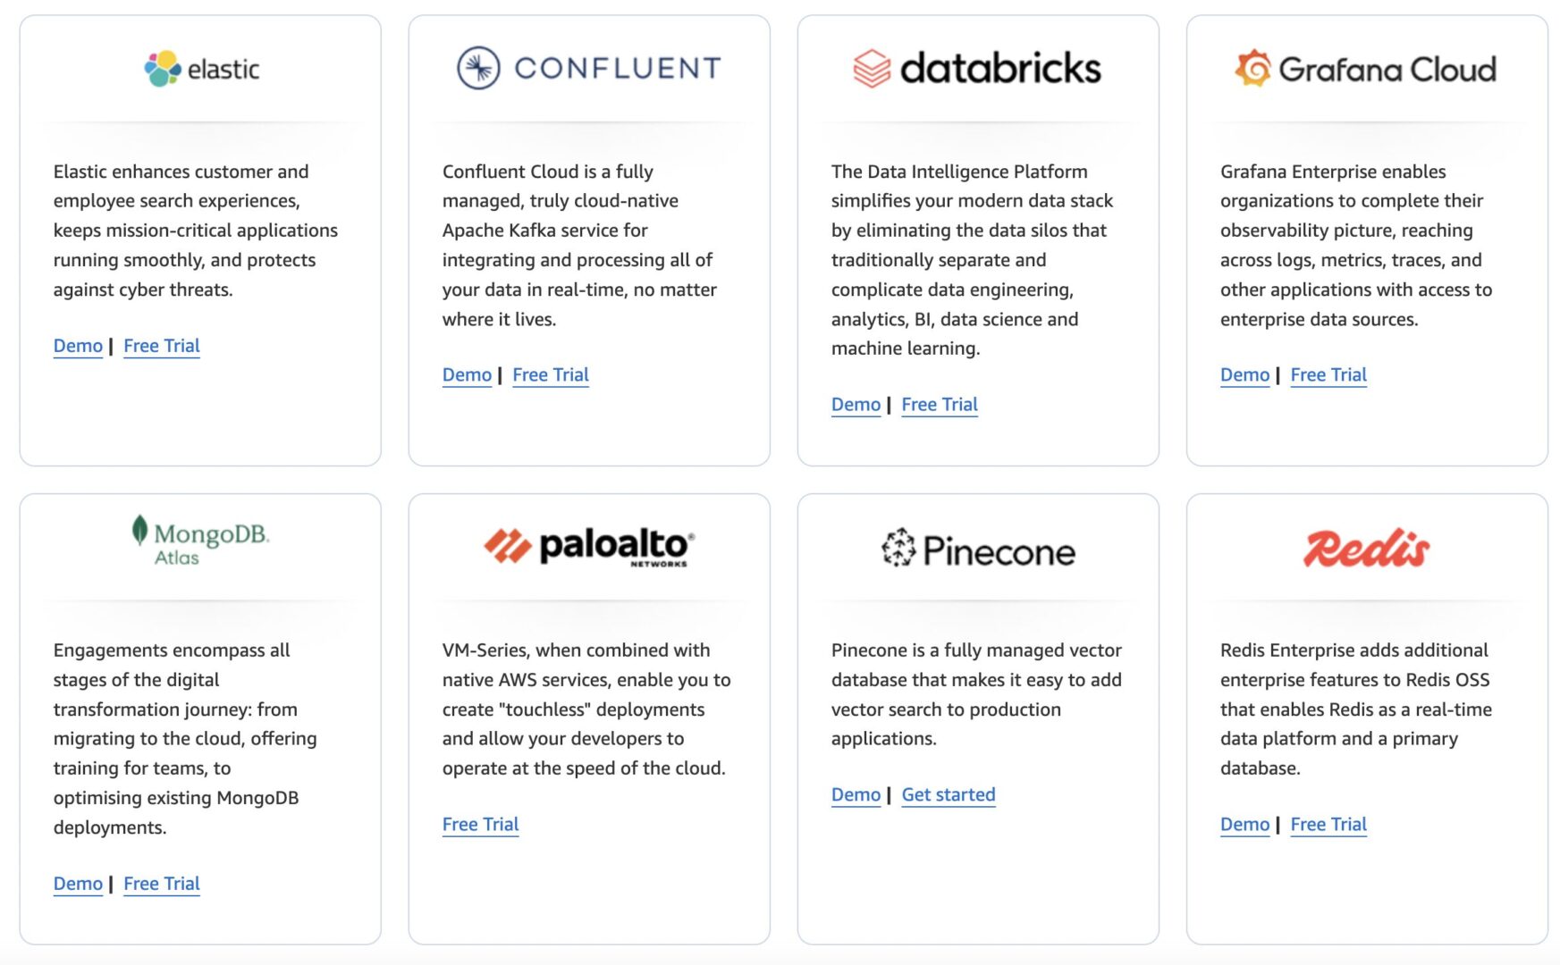Click the Grafana Cloud logo
This screenshot has height=965, width=1560.
tap(1366, 69)
